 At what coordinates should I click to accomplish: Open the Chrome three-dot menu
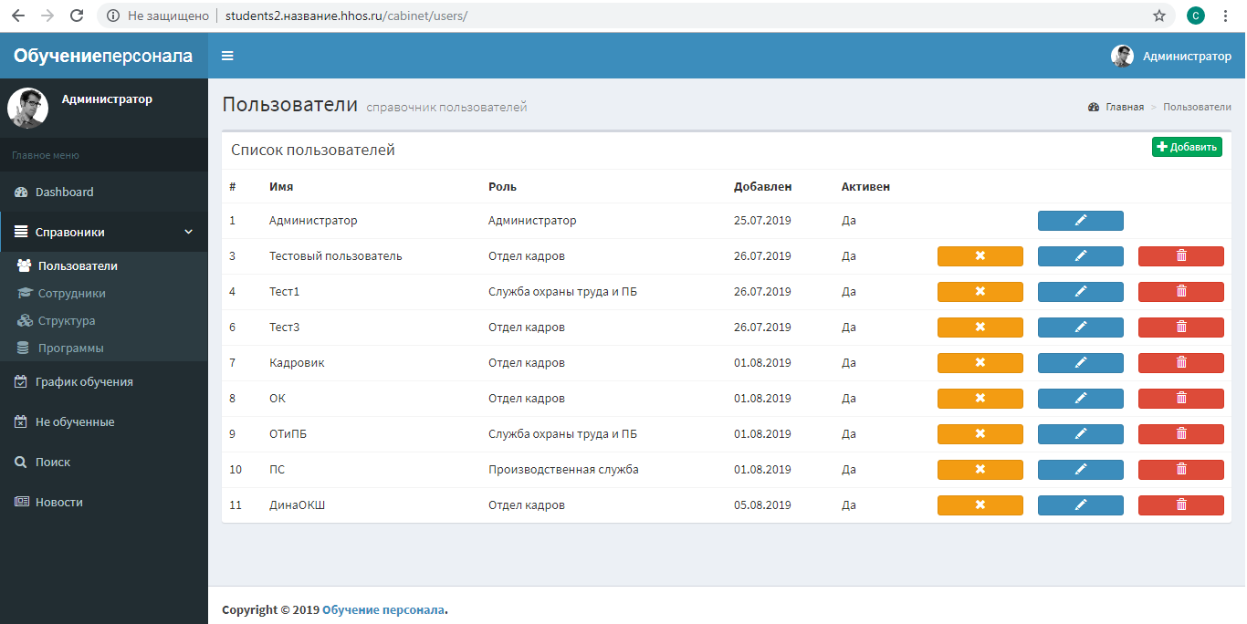[1225, 16]
